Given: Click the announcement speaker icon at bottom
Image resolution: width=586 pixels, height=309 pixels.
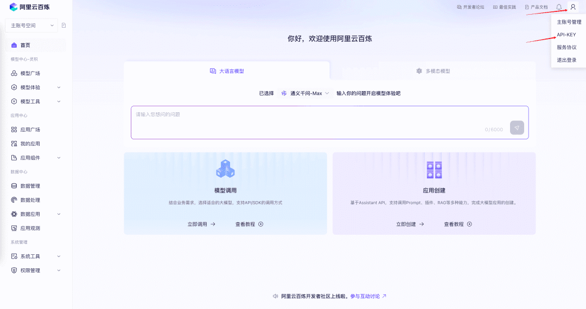Looking at the screenshot, I should (x=276, y=297).
